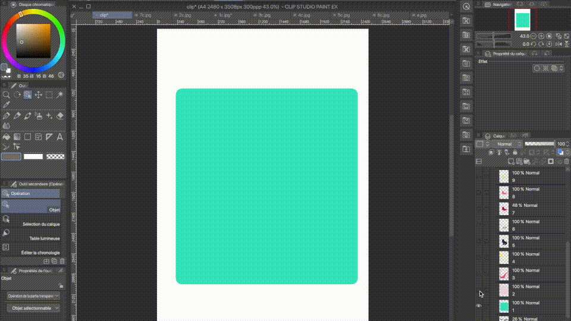Select the Correct line tool
This screenshot has width=571, height=321.
click(6, 147)
